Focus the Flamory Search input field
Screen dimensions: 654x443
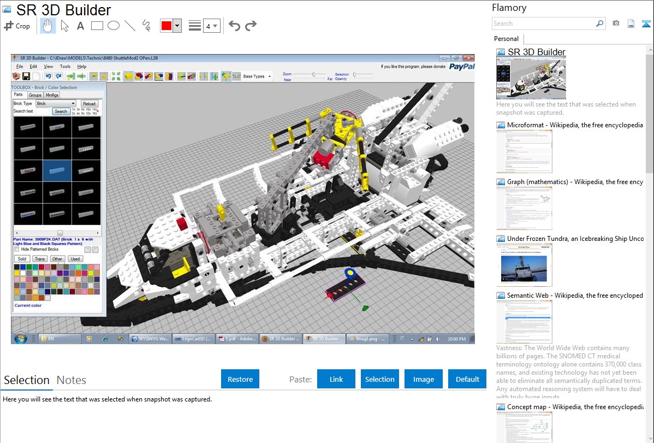point(544,23)
